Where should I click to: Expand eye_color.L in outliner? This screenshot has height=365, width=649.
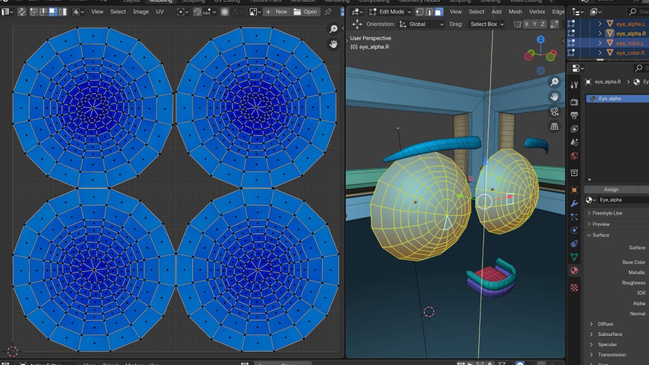click(600, 43)
